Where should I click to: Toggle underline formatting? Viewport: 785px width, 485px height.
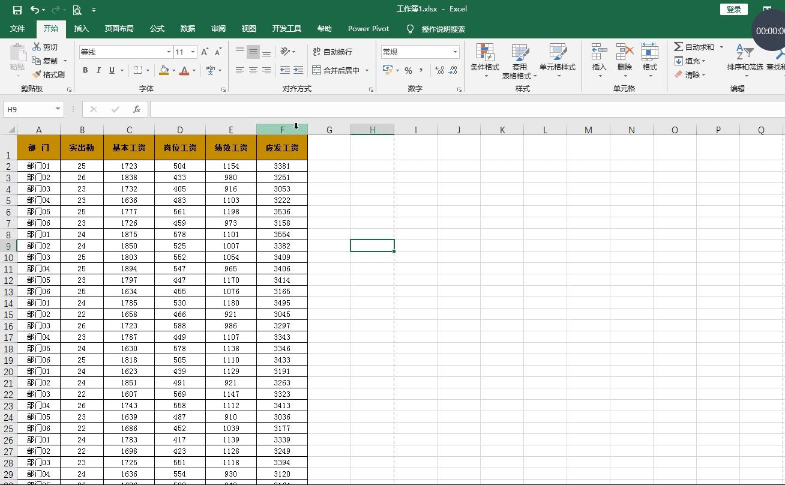pos(110,70)
